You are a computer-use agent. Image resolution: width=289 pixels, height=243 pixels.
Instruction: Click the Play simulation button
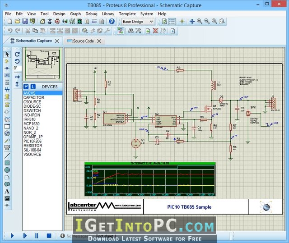click(12, 236)
